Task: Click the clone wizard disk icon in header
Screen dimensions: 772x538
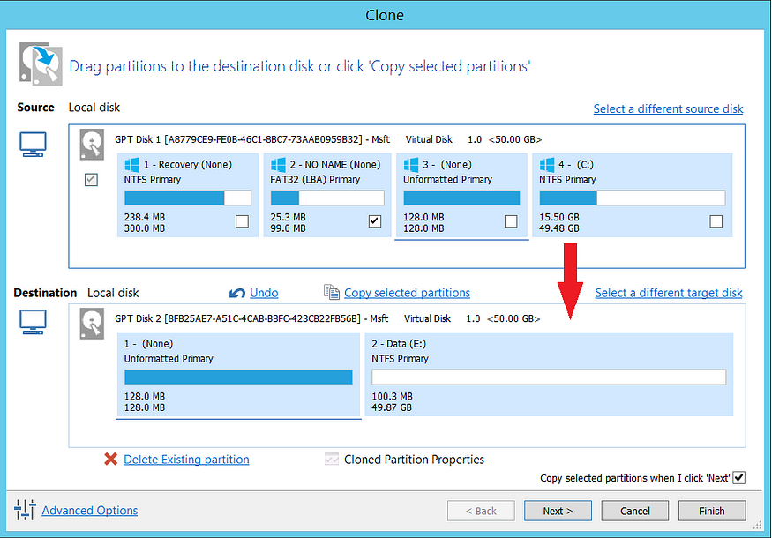Action: [x=41, y=64]
